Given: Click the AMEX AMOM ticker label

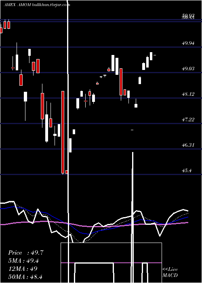Looking at the screenshot, I should pyautogui.click(x=17, y=5).
